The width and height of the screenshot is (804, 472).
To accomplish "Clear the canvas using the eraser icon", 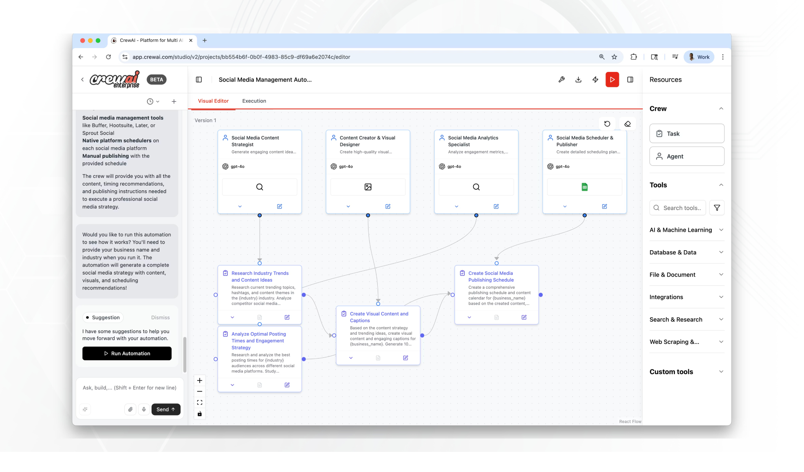I will coord(627,123).
